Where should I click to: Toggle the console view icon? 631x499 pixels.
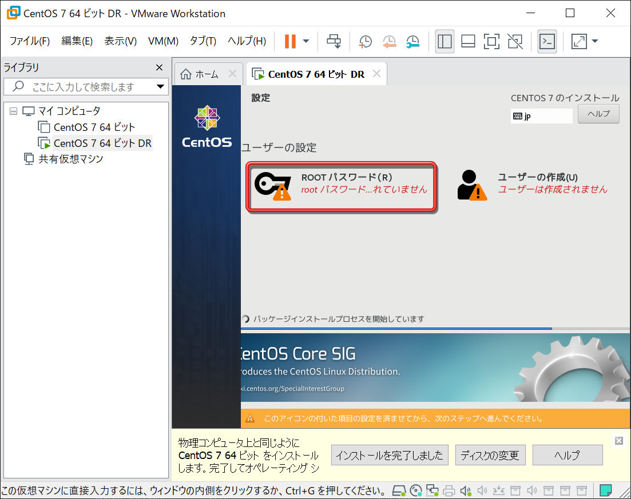pyautogui.click(x=547, y=41)
